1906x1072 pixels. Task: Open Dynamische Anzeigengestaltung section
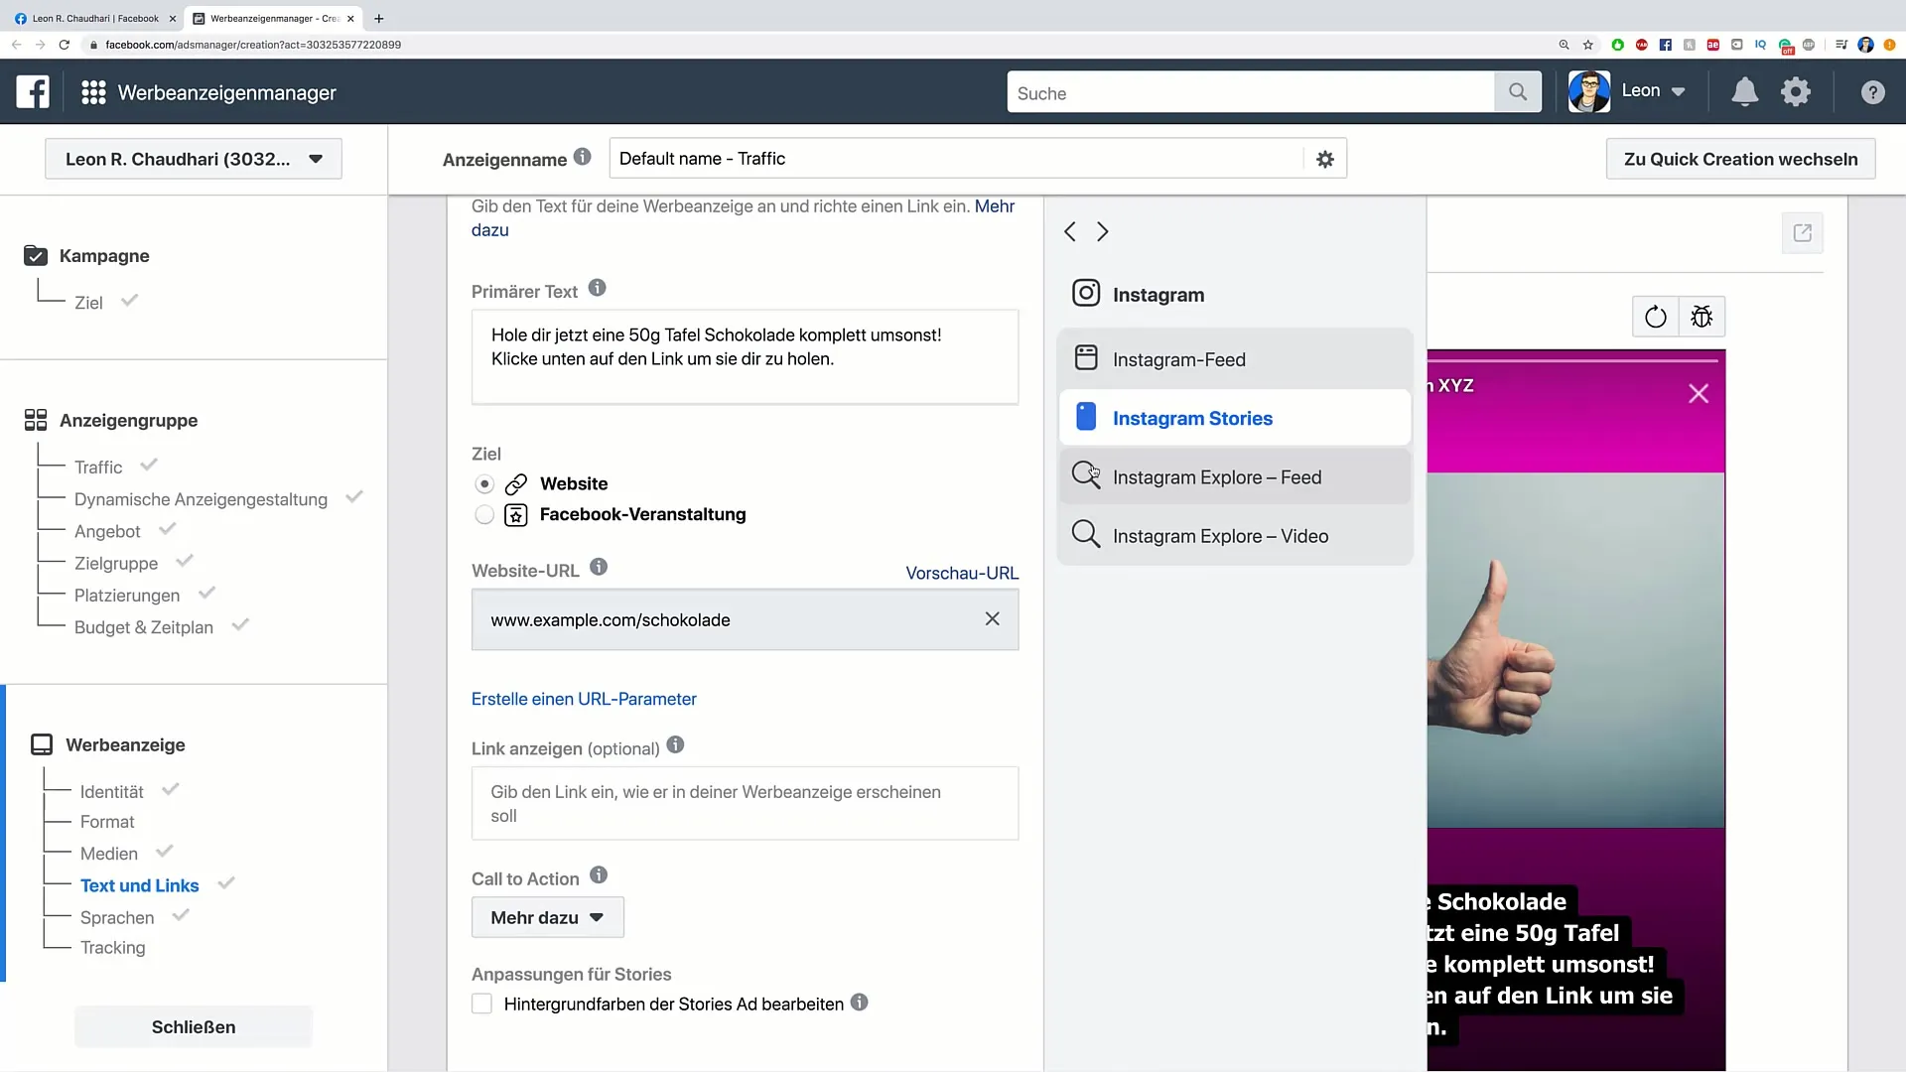(x=201, y=499)
